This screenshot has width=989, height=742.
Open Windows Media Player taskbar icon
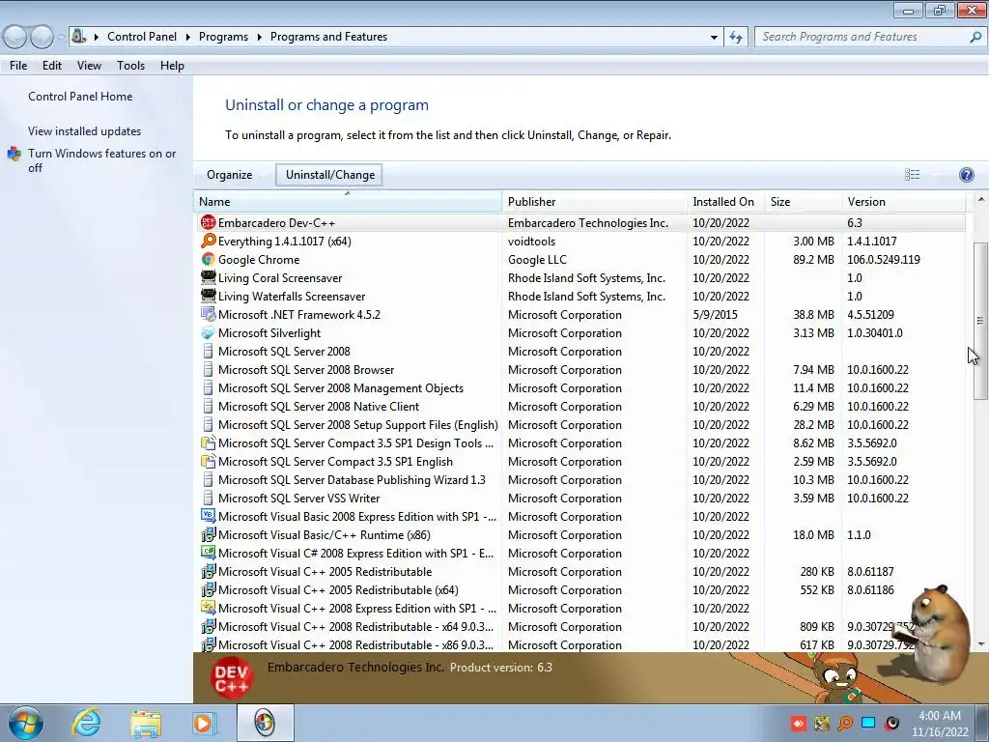point(205,723)
